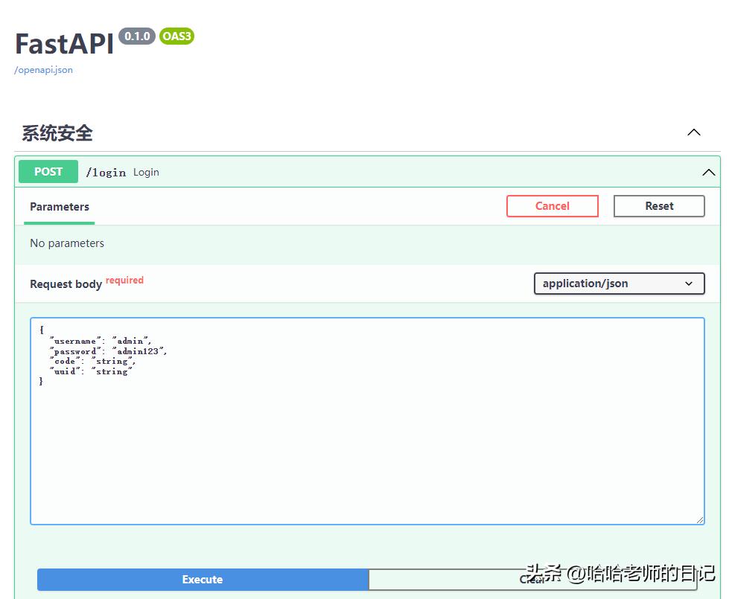
Task: Click the 系统安全 tag heading
Action: tap(57, 133)
